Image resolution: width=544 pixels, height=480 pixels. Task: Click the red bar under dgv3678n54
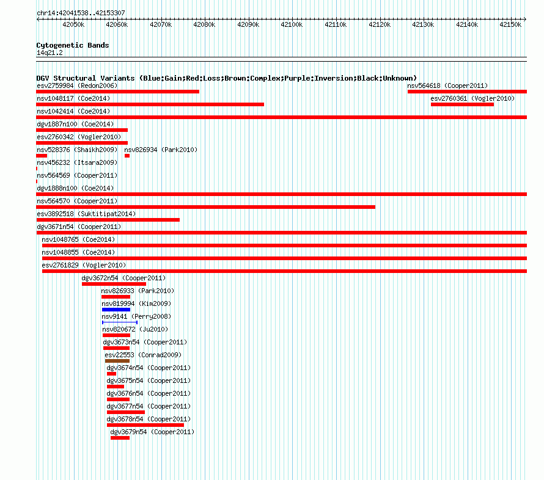(x=145, y=425)
